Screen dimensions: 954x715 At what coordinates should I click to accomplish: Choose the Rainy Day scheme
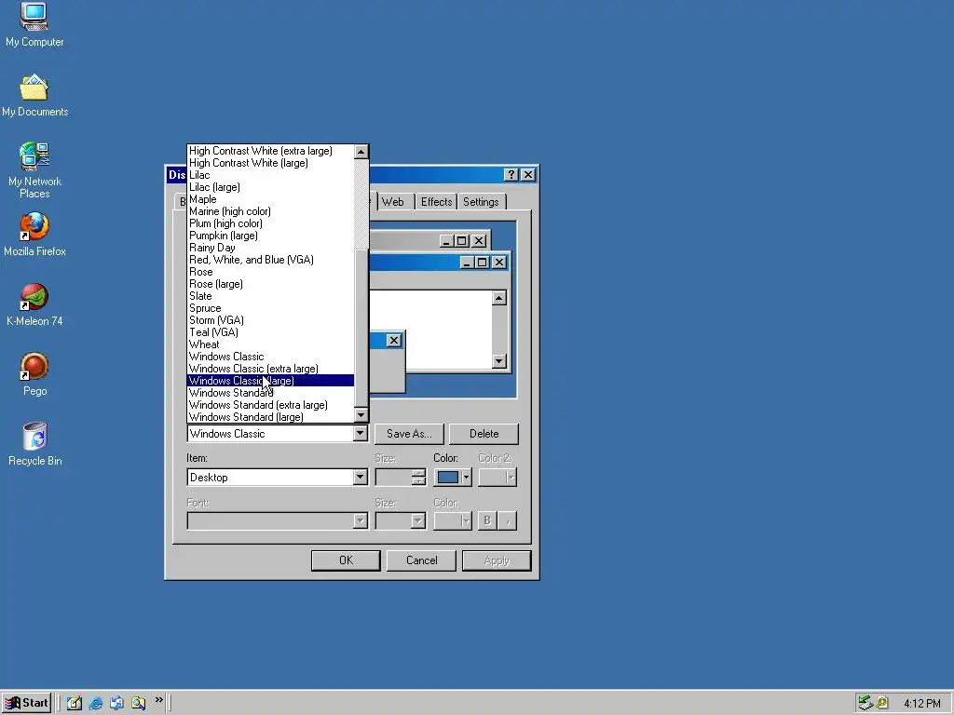click(270, 248)
